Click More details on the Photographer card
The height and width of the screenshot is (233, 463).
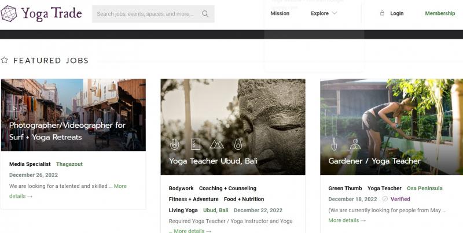120,186
